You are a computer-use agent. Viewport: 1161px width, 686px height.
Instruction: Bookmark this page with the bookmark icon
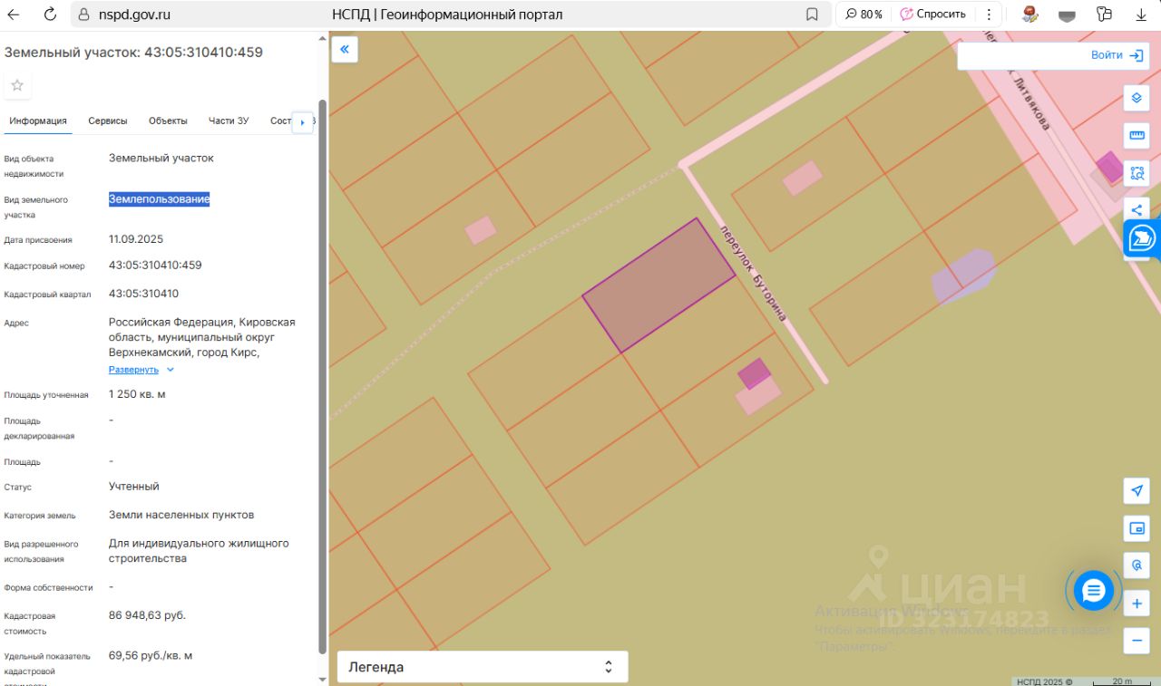pyautogui.click(x=812, y=14)
